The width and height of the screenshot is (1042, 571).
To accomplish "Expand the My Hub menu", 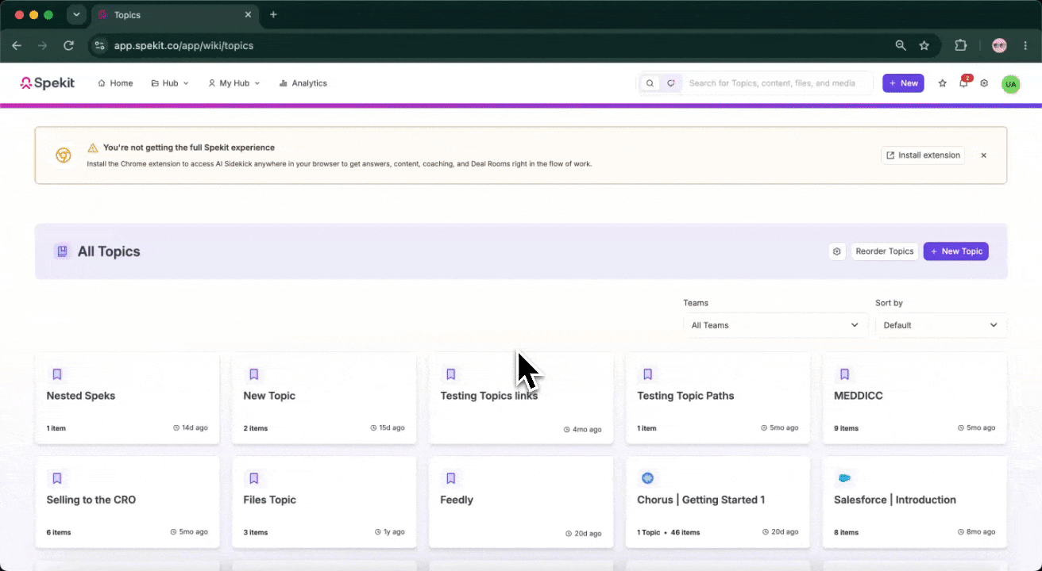I will pos(233,83).
